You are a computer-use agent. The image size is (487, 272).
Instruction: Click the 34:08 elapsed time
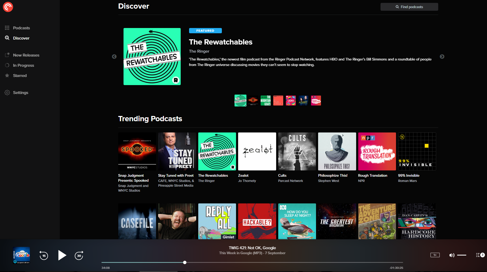tap(106, 268)
